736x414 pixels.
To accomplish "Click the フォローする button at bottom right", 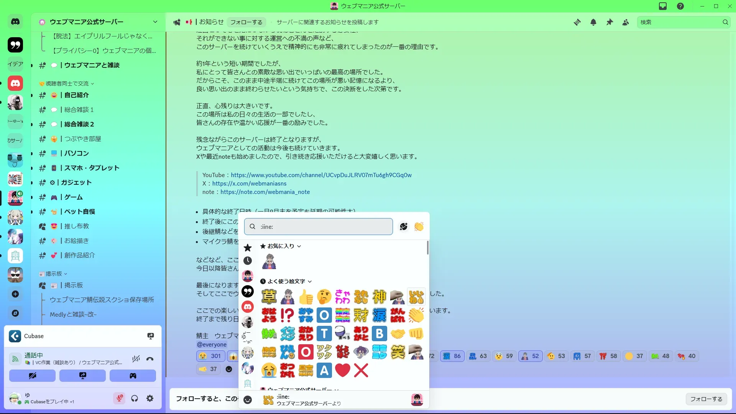I will click(x=706, y=399).
